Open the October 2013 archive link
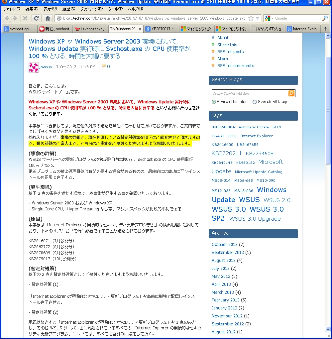 click(224, 245)
